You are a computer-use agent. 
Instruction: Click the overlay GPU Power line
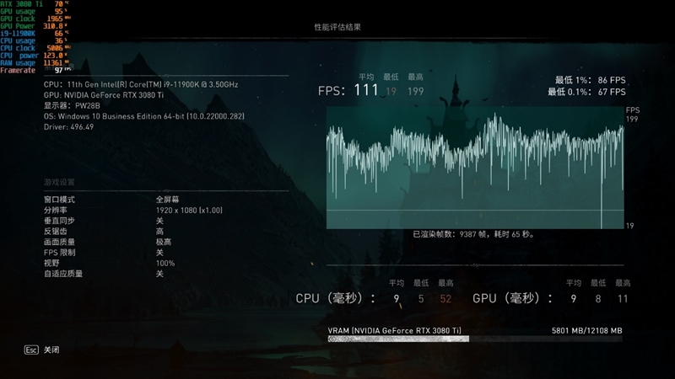tap(35, 26)
